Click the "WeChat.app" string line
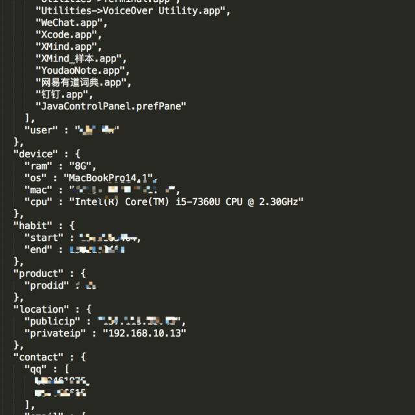This screenshot has width=415, height=415. click(x=71, y=23)
